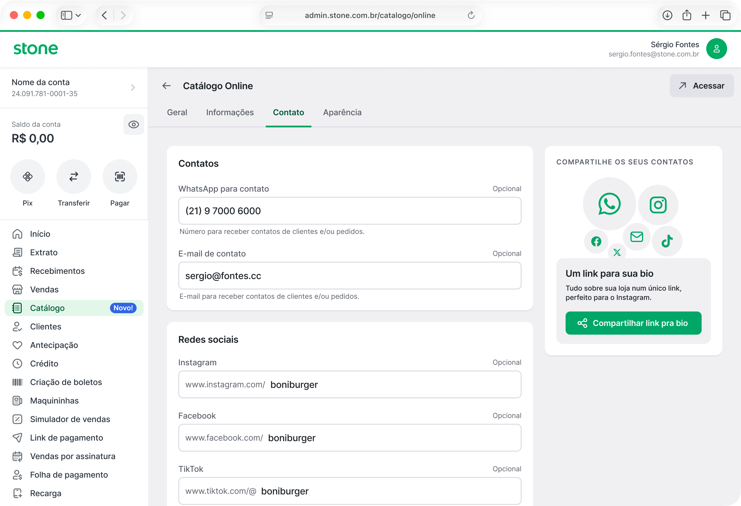Click the email envelope icon in share card
741x506 pixels.
point(637,236)
